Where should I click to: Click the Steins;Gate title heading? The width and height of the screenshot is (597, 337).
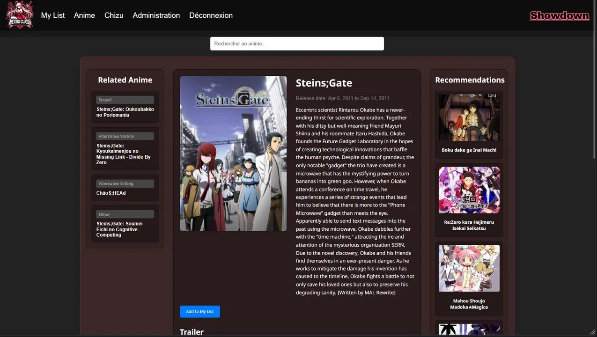[x=324, y=83]
